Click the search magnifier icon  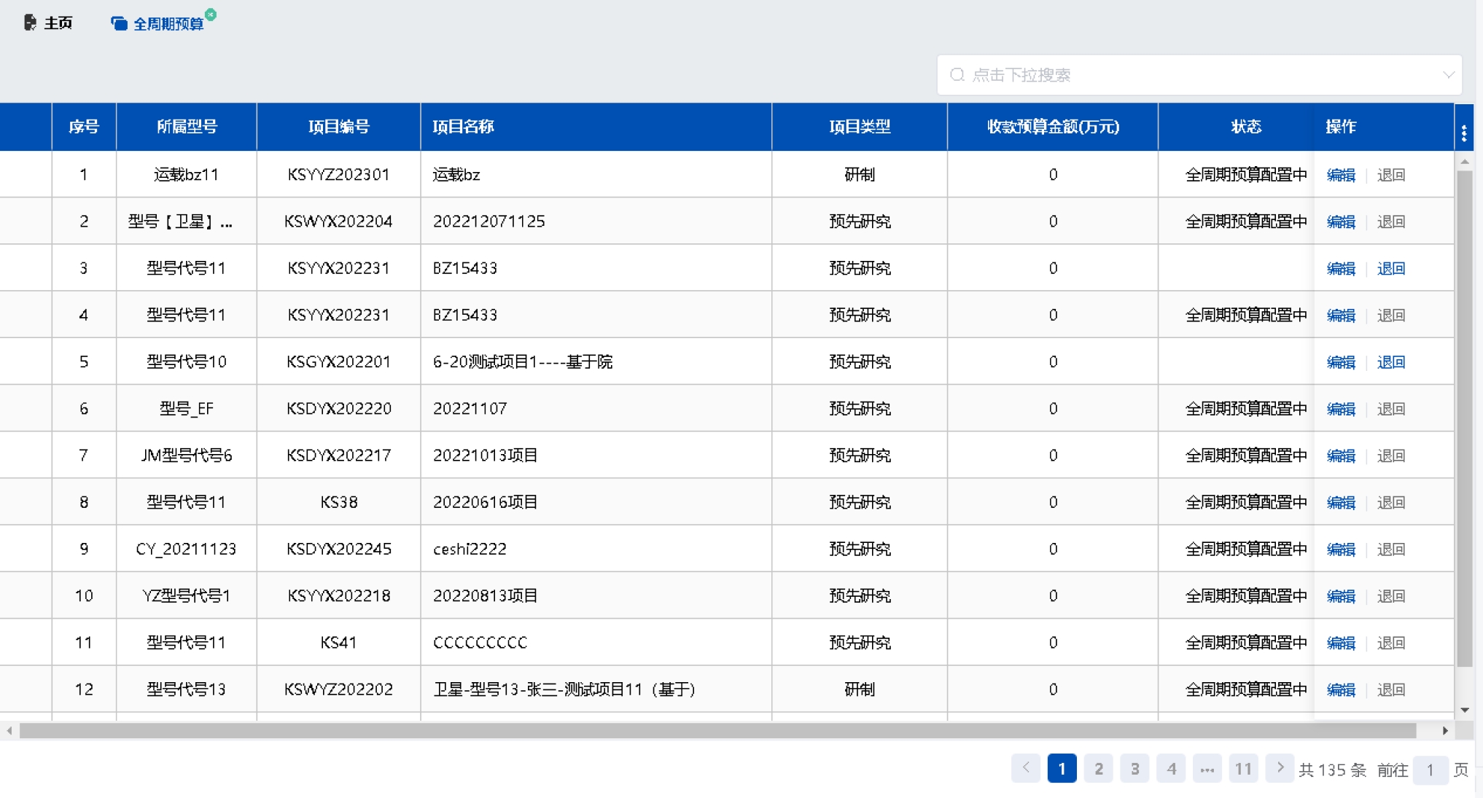pyautogui.click(x=957, y=75)
